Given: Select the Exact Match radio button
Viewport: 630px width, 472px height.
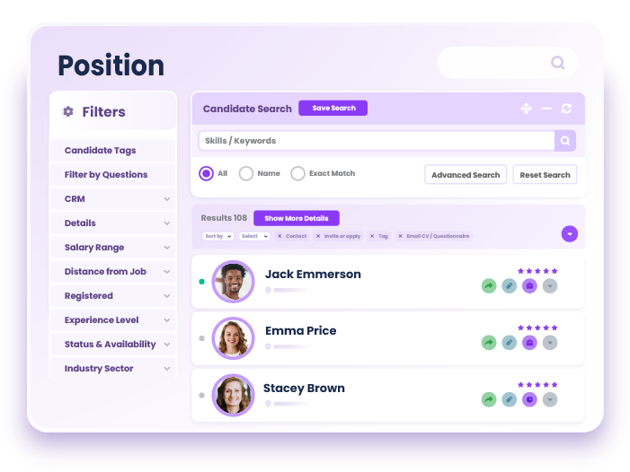Looking at the screenshot, I should pyautogui.click(x=297, y=174).
